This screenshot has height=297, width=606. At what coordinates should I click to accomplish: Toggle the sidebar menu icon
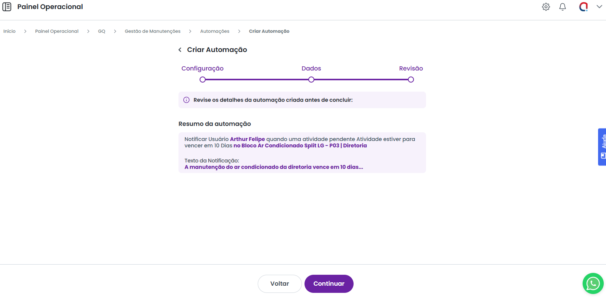(x=7, y=7)
